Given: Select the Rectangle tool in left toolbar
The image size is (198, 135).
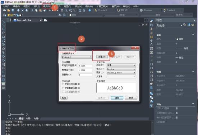Looking at the screenshot, I should pos(3,37).
